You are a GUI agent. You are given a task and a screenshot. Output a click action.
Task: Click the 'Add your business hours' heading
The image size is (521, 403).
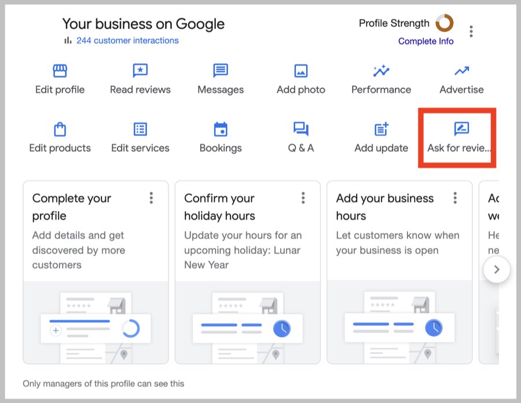(x=385, y=207)
